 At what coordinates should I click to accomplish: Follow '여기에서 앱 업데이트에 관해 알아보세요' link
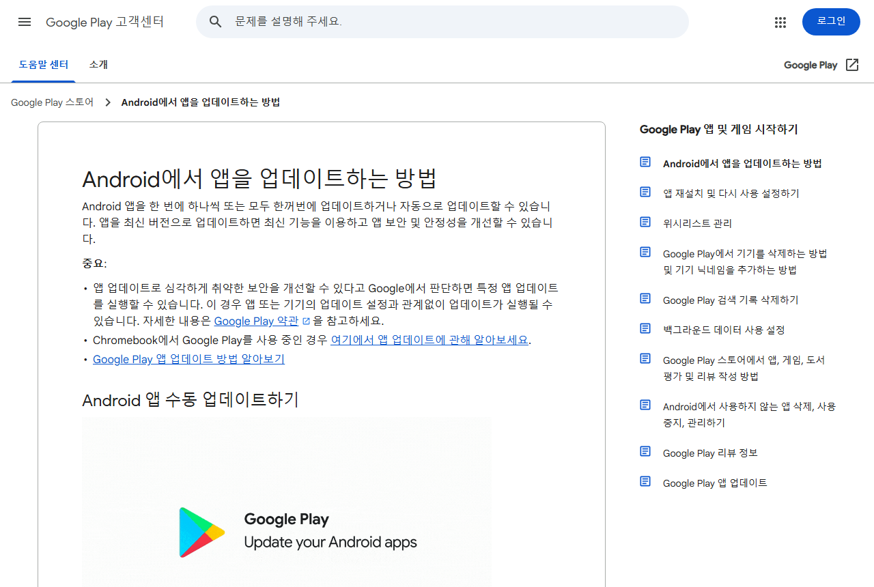coord(429,340)
